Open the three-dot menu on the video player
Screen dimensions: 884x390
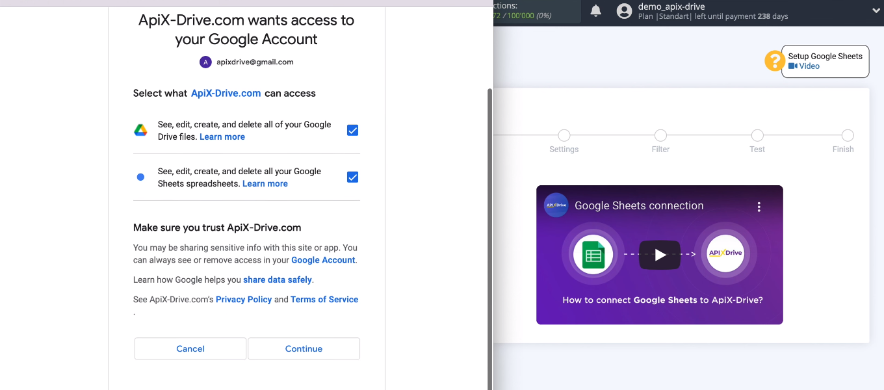(759, 205)
